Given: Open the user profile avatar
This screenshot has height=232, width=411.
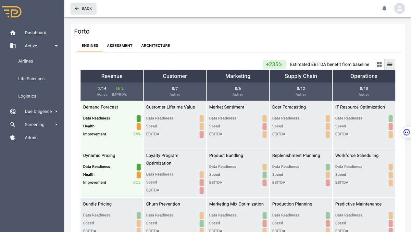Looking at the screenshot, I should pyautogui.click(x=399, y=8).
